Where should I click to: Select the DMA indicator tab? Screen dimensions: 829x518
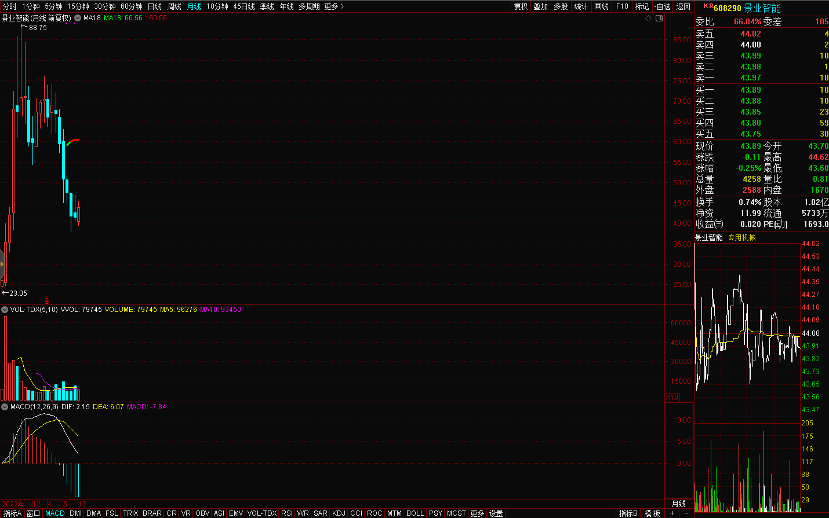click(x=93, y=513)
